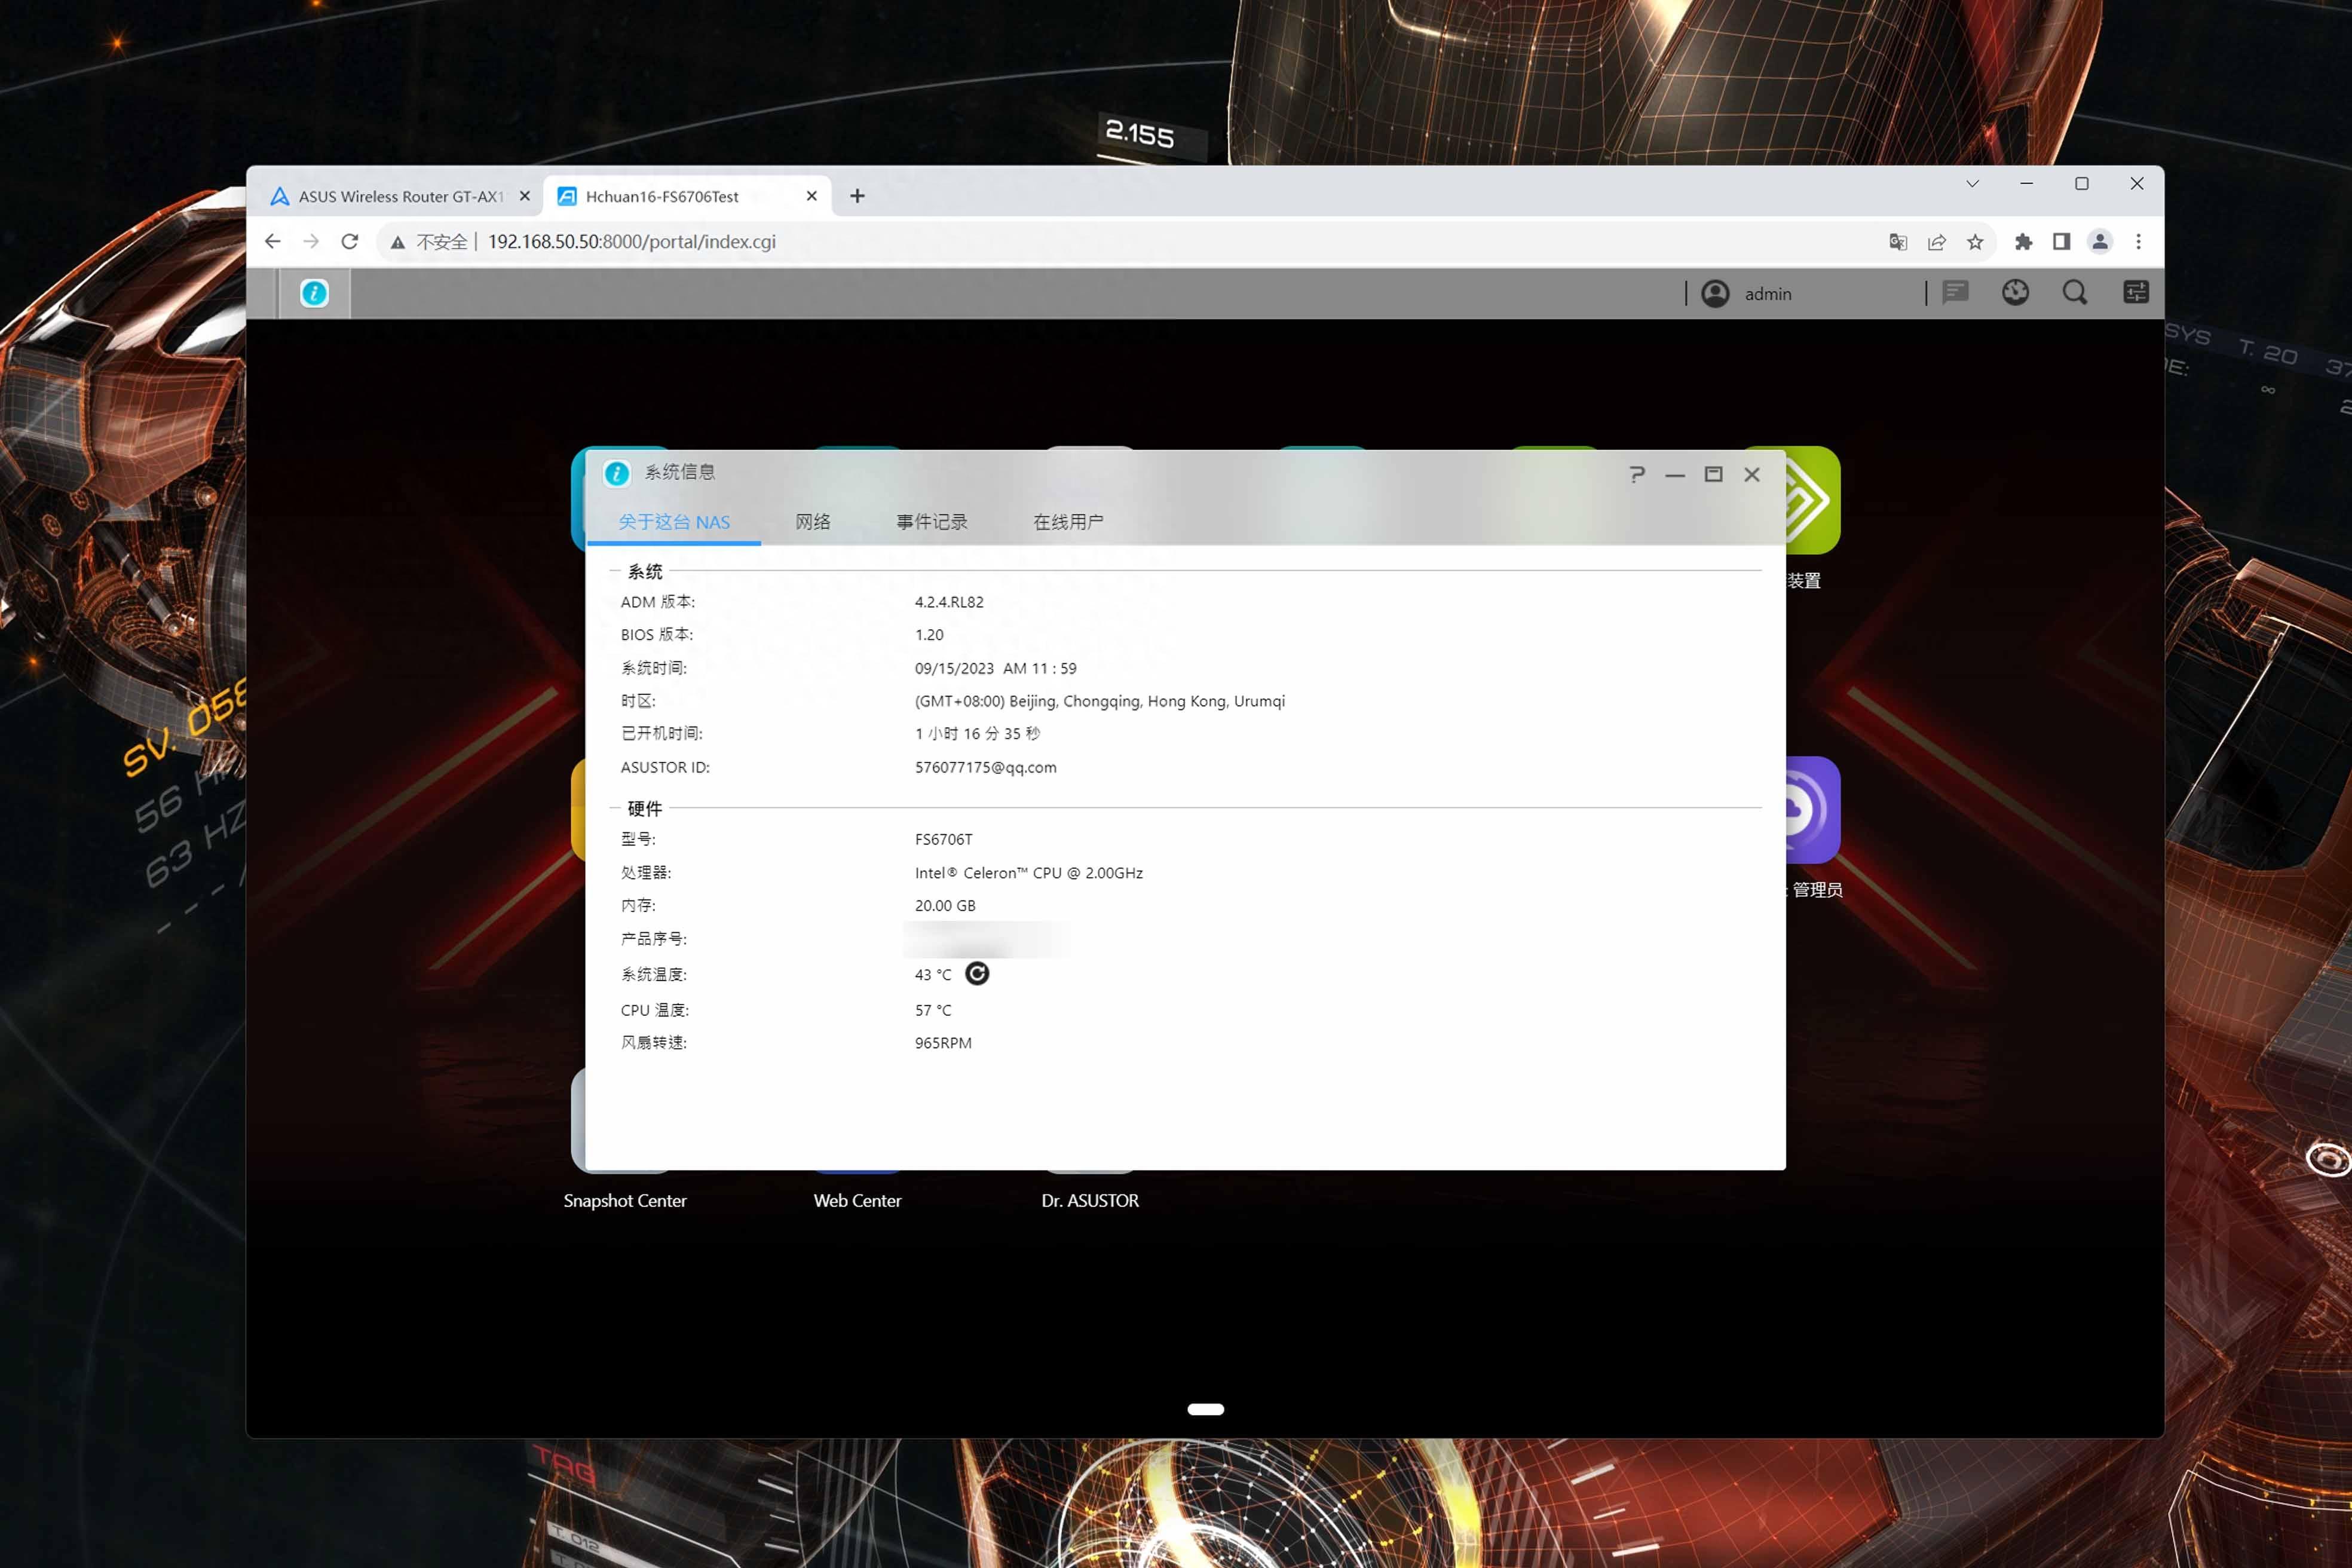Close the Hchuan16-FS6706Test browser tab

tap(812, 196)
